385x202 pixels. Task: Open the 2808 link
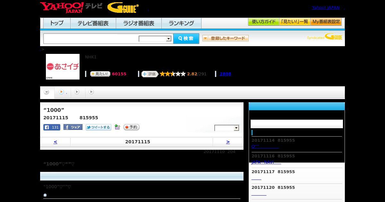tap(225, 74)
